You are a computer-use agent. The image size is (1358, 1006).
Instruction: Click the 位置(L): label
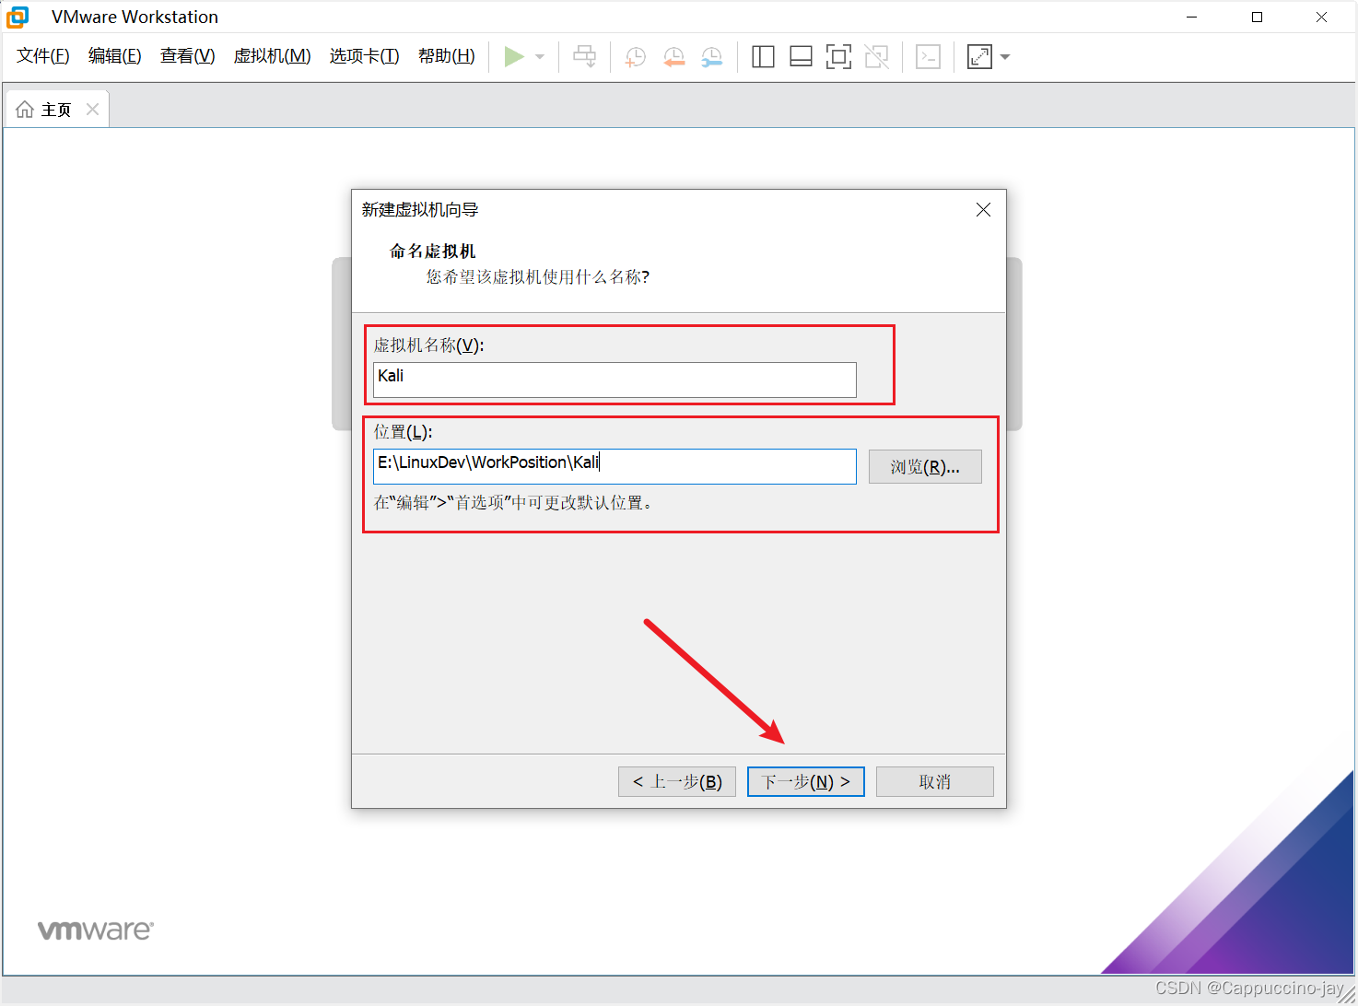click(x=403, y=432)
